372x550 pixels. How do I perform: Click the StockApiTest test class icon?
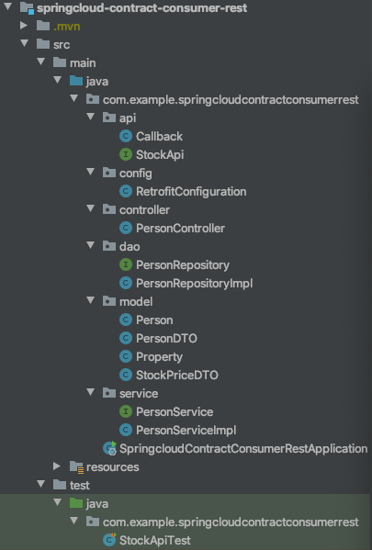[x=109, y=540]
